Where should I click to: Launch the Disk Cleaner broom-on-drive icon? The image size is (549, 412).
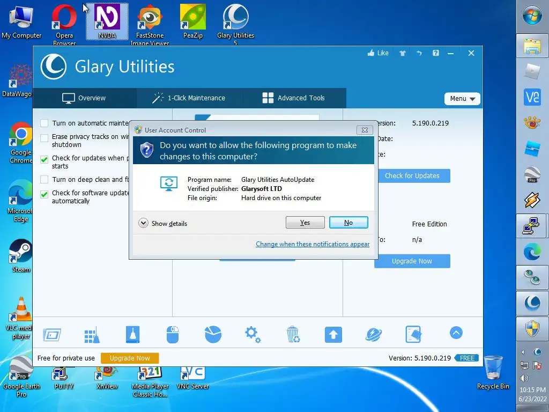click(133, 335)
